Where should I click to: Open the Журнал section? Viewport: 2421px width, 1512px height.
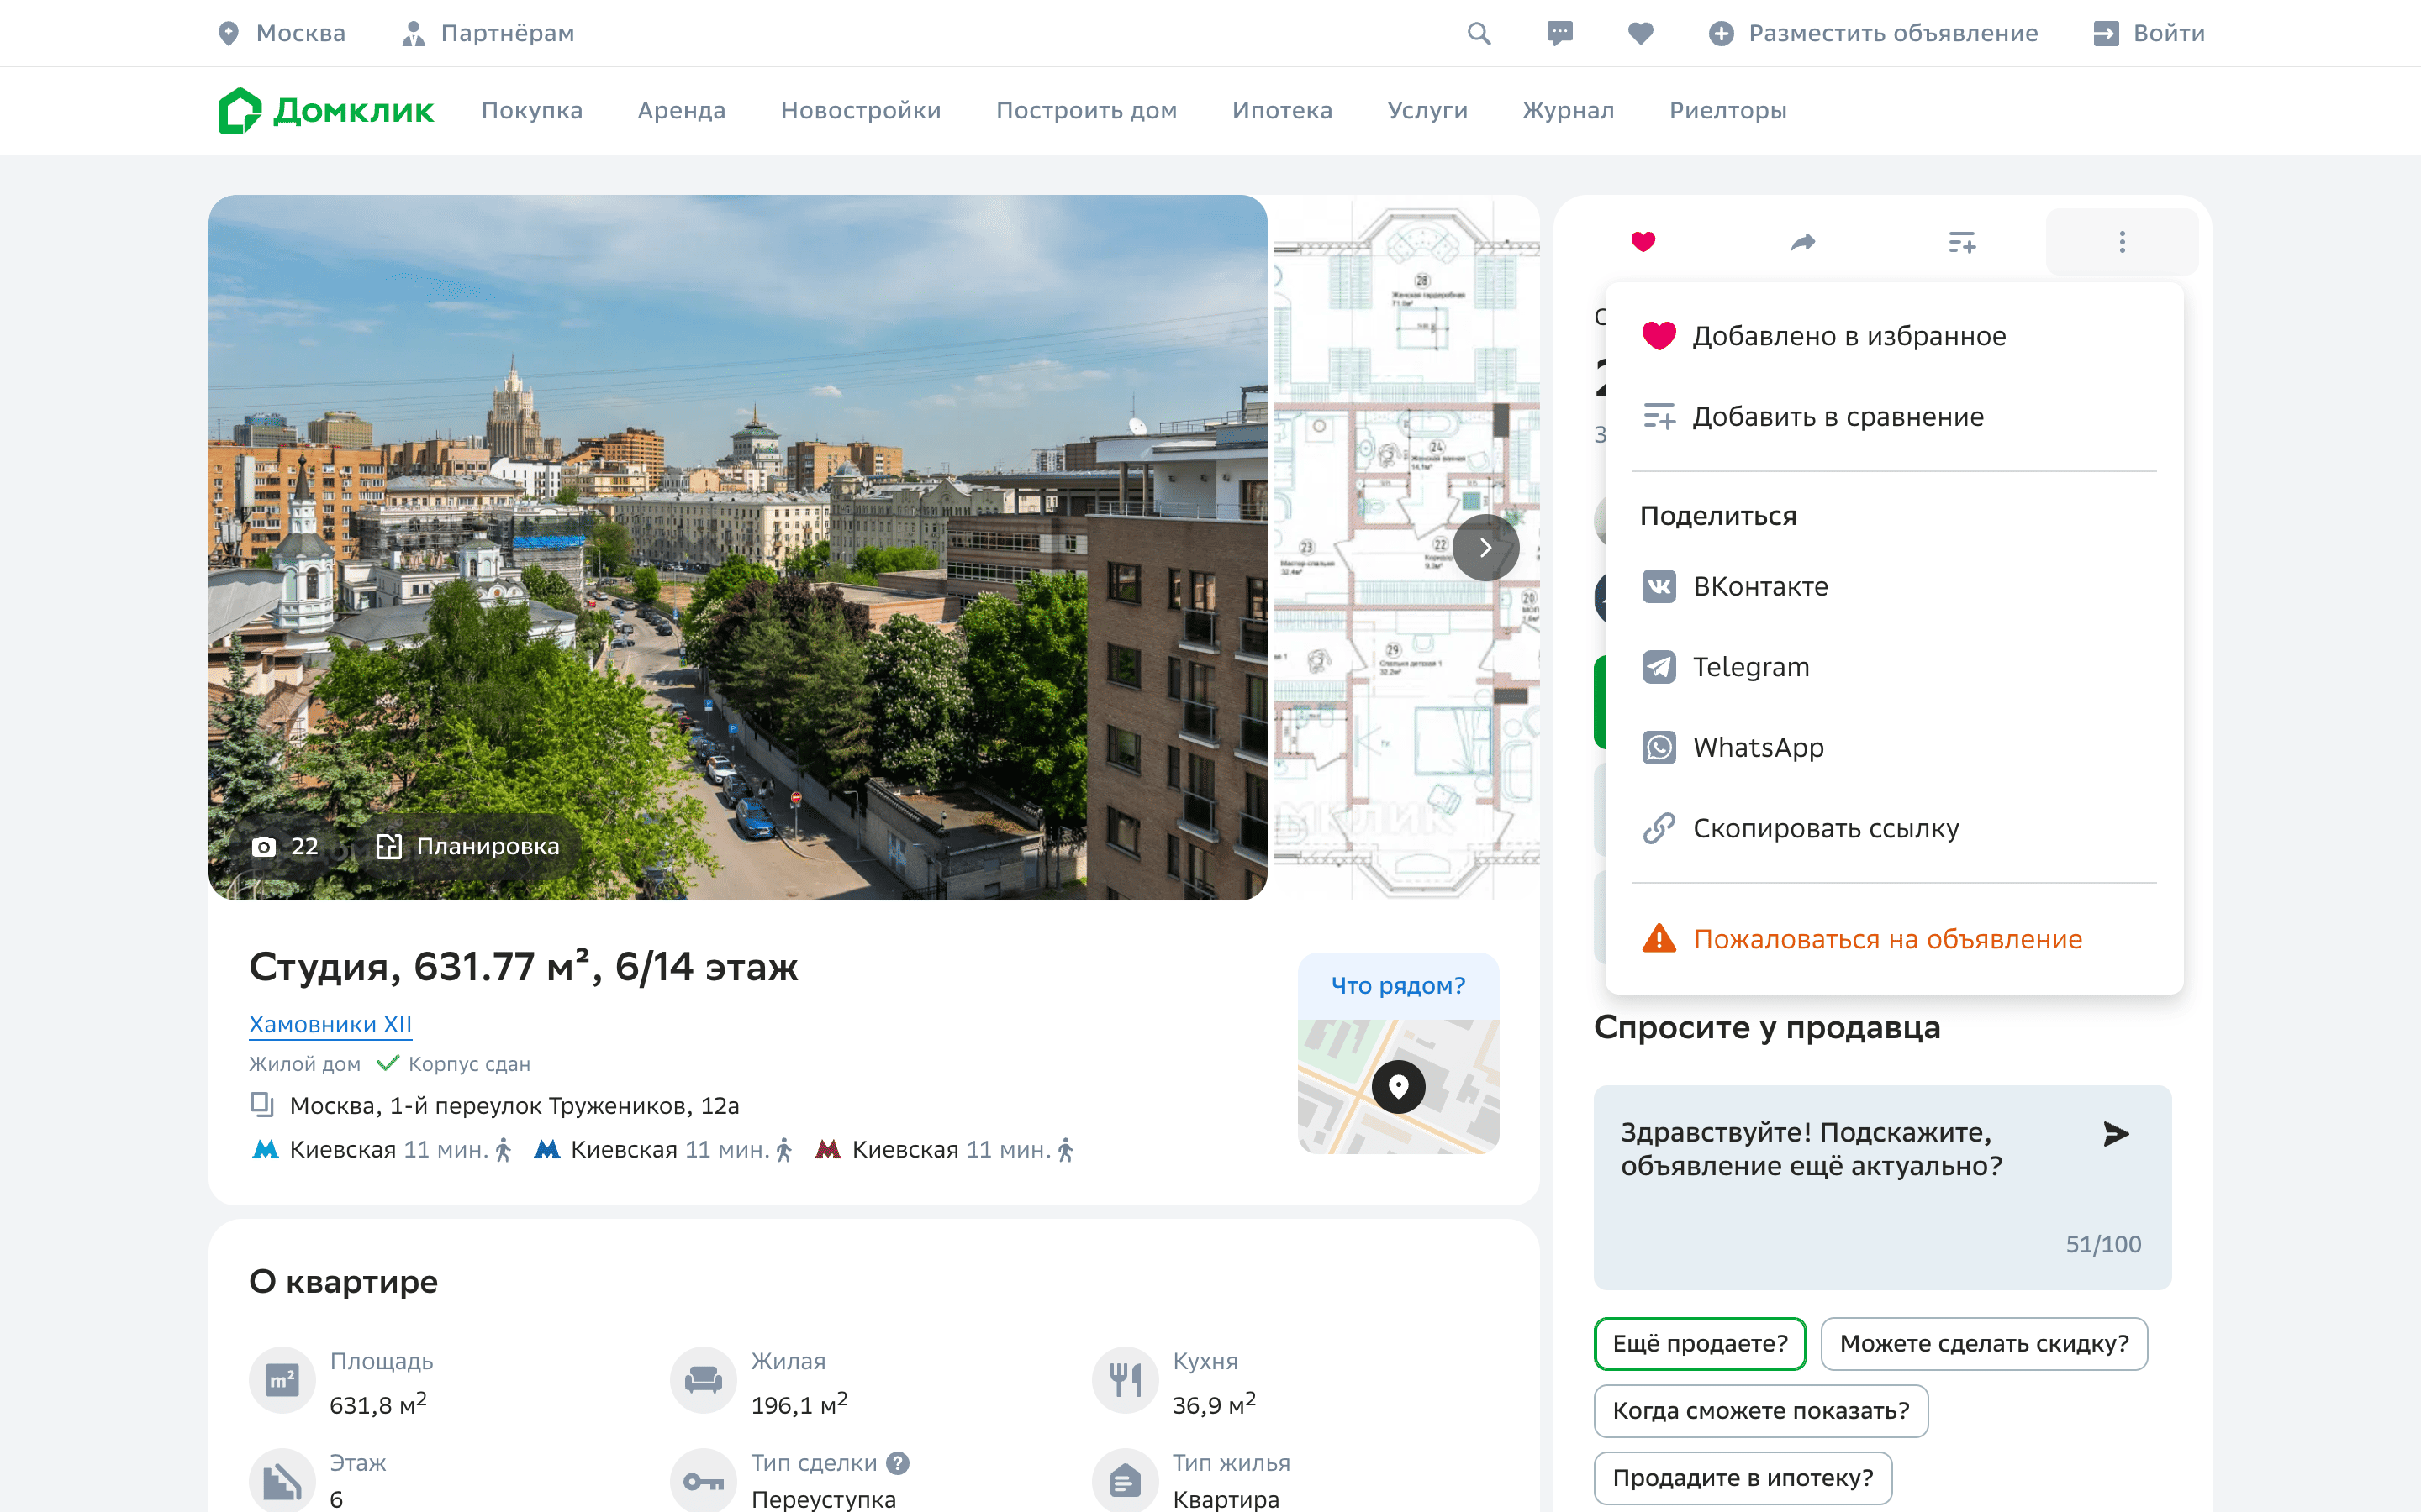[1568, 110]
